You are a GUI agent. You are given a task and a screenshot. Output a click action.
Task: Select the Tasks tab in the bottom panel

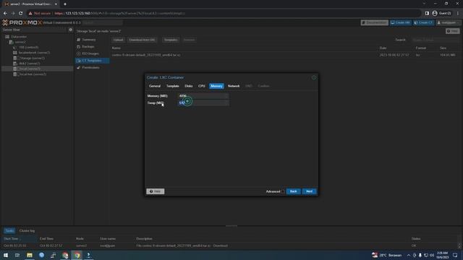(x=9, y=231)
